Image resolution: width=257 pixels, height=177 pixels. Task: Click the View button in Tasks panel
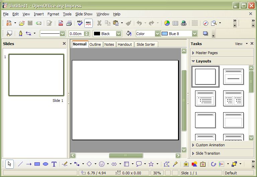(239, 44)
